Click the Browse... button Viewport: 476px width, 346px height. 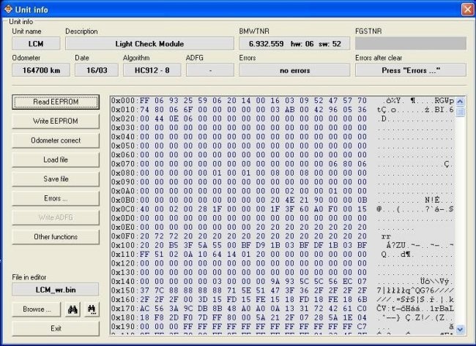pos(37,309)
